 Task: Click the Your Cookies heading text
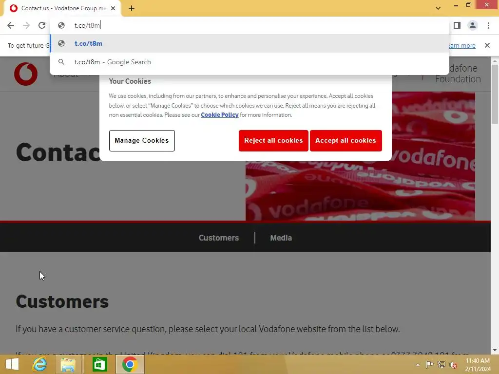click(x=130, y=81)
